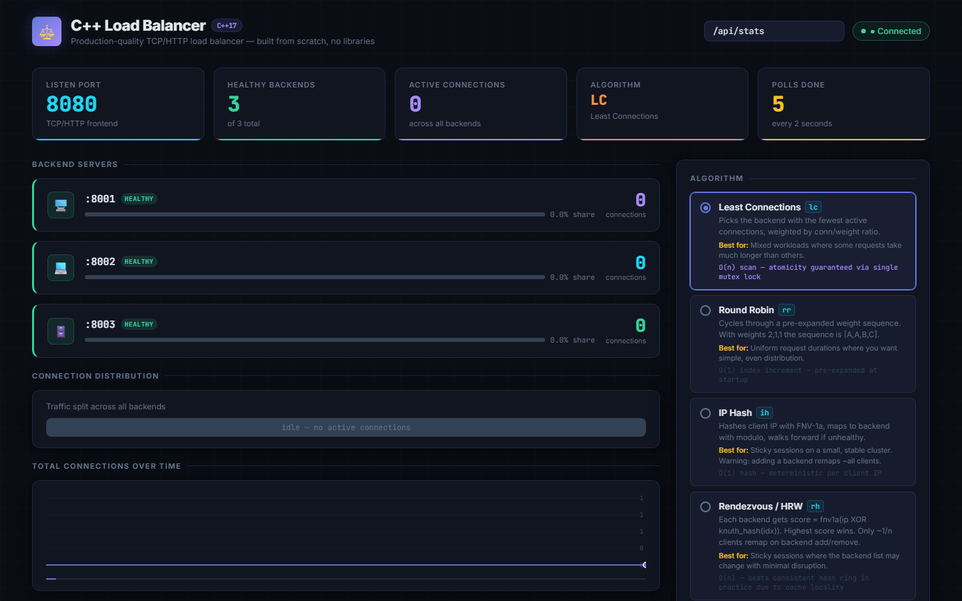Click the ih algorithm tag
Image resolution: width=962 pixels, height=601 pixels.
pyautogui.click(x=764, y=413)
